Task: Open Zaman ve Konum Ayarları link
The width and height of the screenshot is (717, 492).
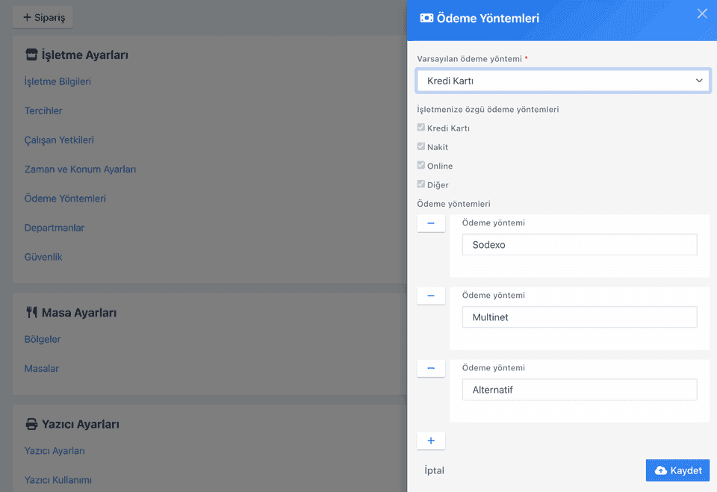Action: (81, 169)
